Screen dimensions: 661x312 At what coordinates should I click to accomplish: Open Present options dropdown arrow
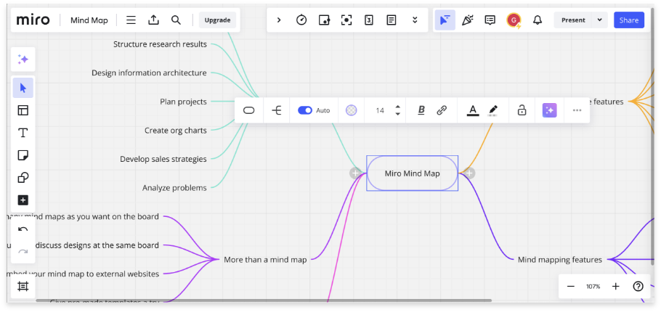[x=599, y=20]
